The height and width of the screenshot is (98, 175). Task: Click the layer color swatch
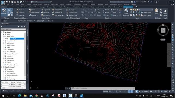[x=138, y=10]
